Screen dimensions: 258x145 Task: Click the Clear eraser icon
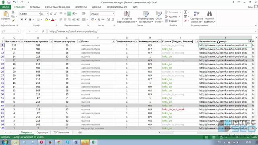click(185, 21)
